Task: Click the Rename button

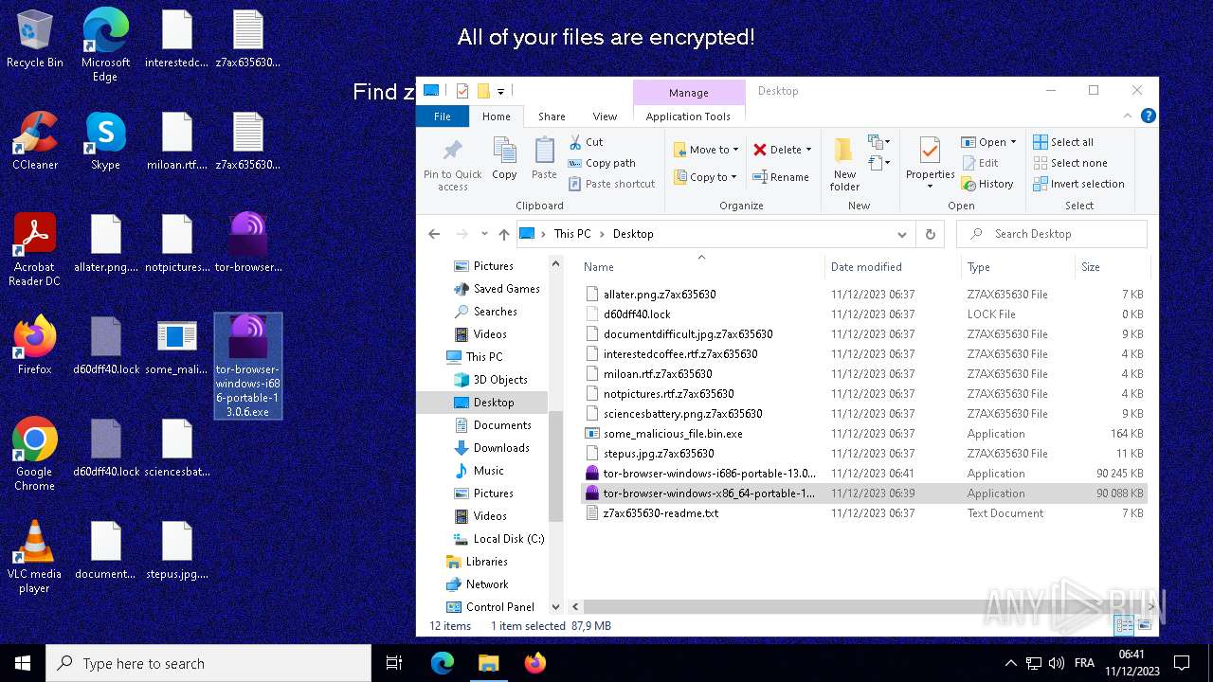Action: click(x=781, y=177)
